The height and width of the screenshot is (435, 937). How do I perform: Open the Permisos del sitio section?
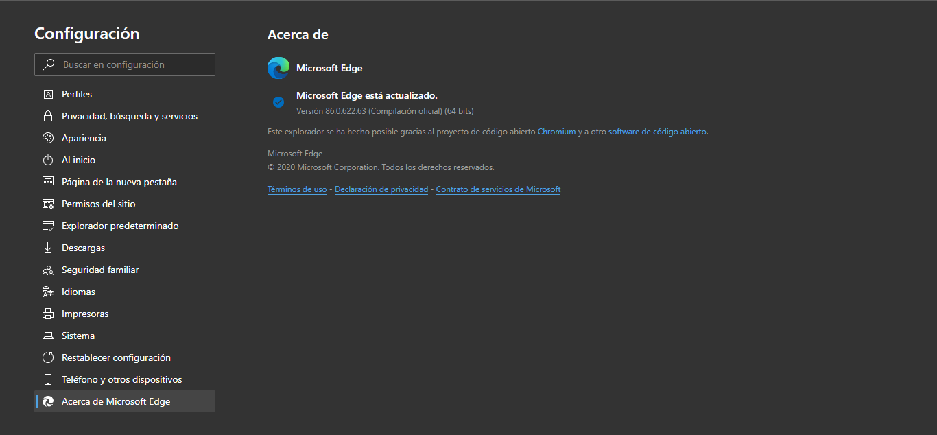(x=125, y=204)
